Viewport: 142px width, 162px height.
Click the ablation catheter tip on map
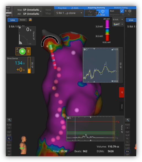pos(50,46)
